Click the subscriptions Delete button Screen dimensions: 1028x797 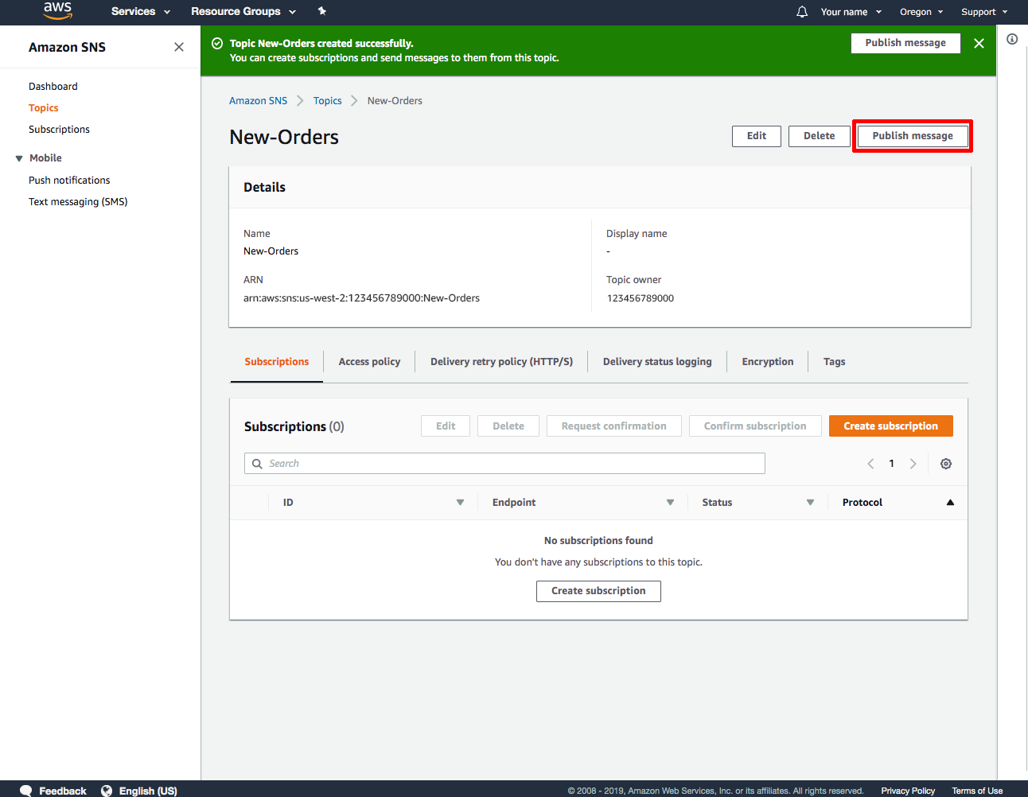[x=508, y=426]
